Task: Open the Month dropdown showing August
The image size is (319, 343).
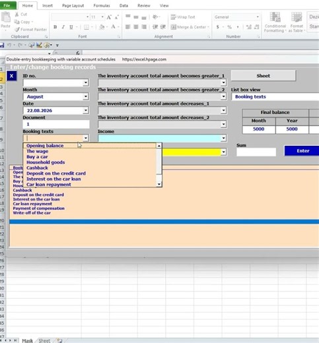Action: [85, 96]
